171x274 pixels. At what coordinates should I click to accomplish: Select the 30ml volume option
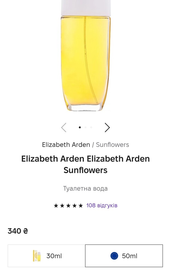coord(47,256)
